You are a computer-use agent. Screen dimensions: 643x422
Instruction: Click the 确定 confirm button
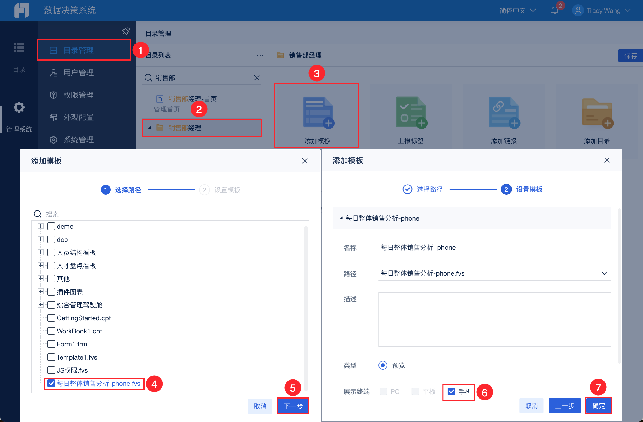tap(598, 406)
